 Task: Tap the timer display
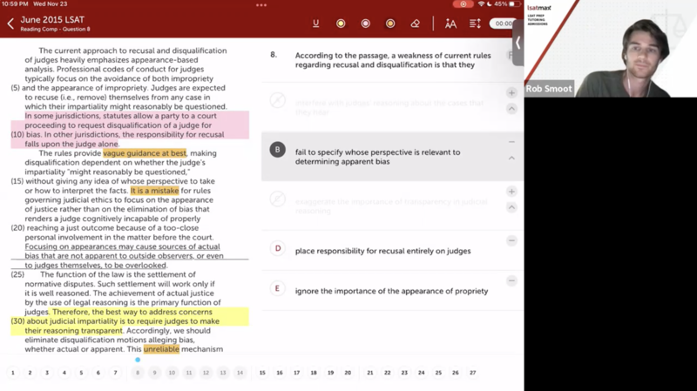503,24
